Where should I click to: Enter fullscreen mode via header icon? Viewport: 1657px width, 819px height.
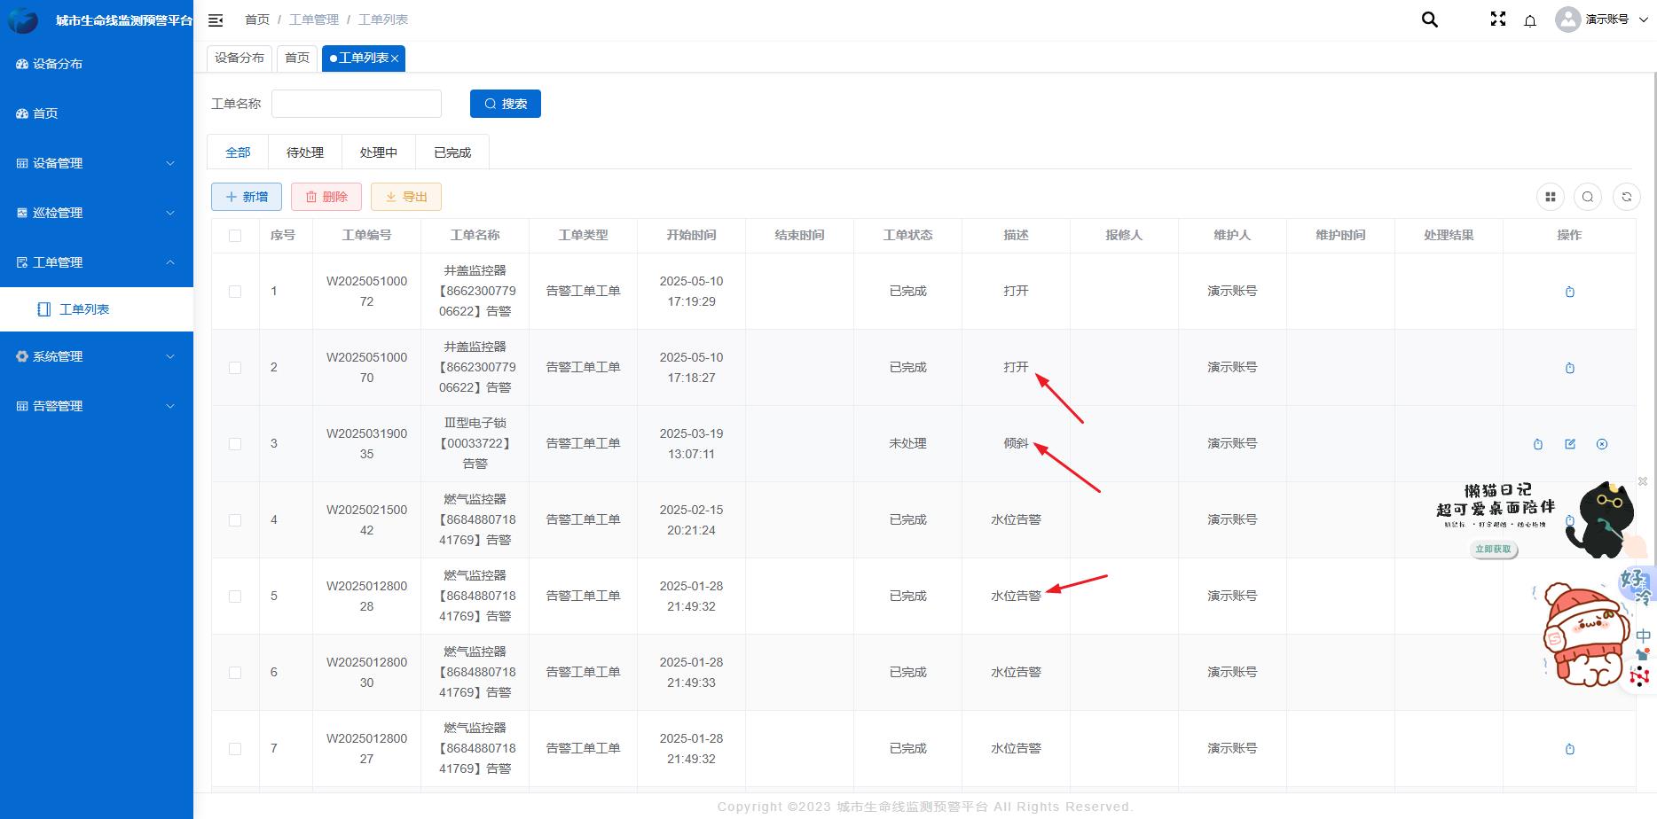click(1498, 19)
